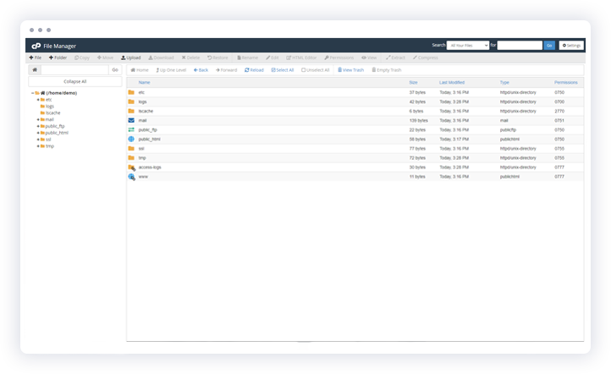Click the public_html globe icon
The height and width of the screenshot is (374, 611).
click(x=131, y=139)
